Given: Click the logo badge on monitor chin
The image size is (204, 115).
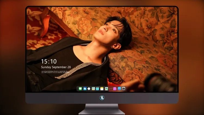Looking at the screenshot, I should pyautogui.click(x=102, y=98).
